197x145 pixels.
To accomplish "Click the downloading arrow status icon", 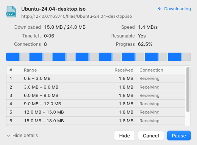I will (x=159, y=9).
